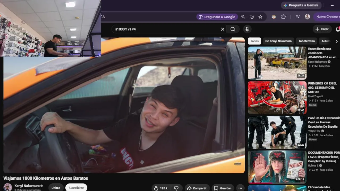Click the Crear button
340x191 pixels.
point(322,29)
